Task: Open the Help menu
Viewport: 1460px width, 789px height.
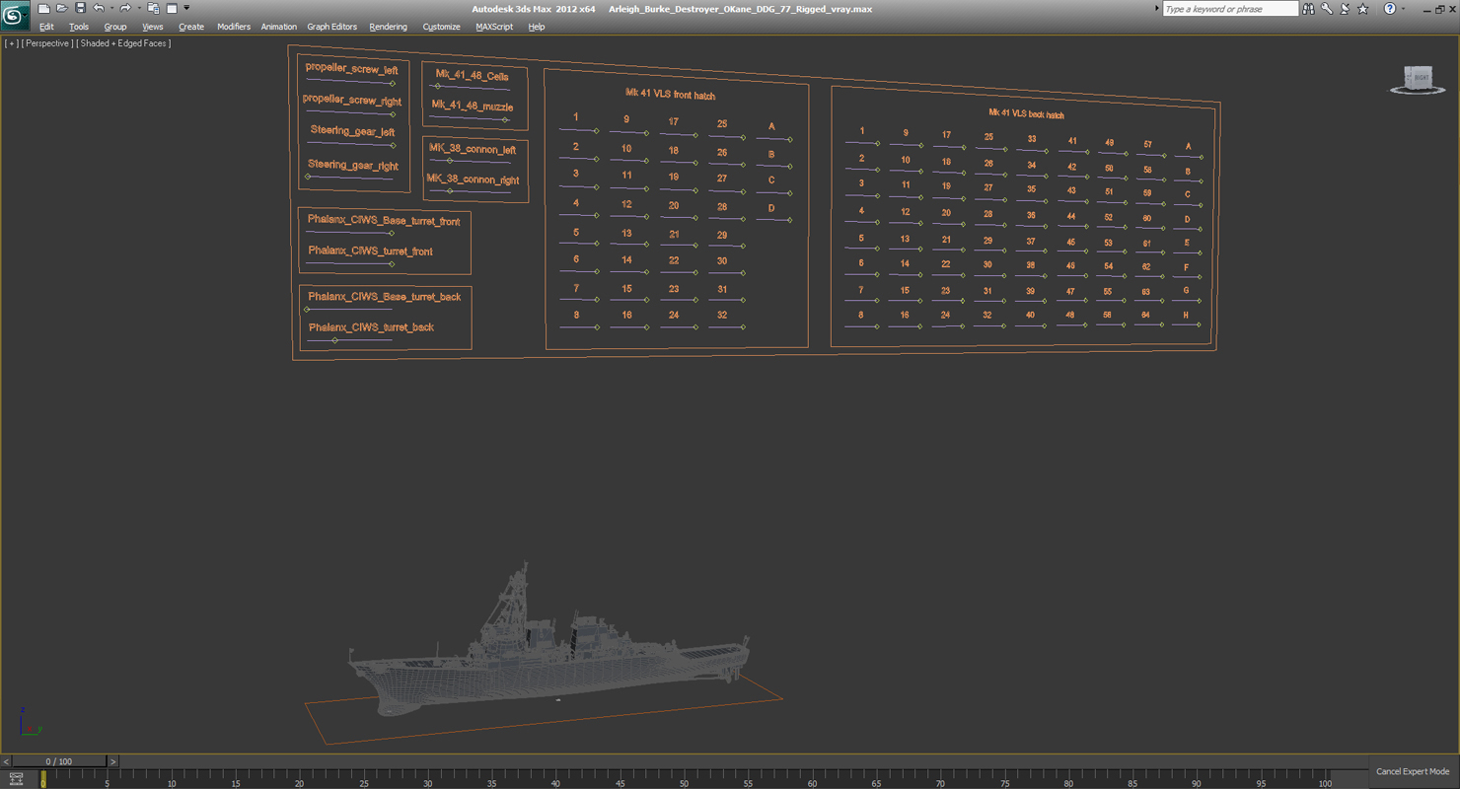Action: point(537,27)
